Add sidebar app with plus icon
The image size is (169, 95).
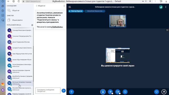coord(3,79)
